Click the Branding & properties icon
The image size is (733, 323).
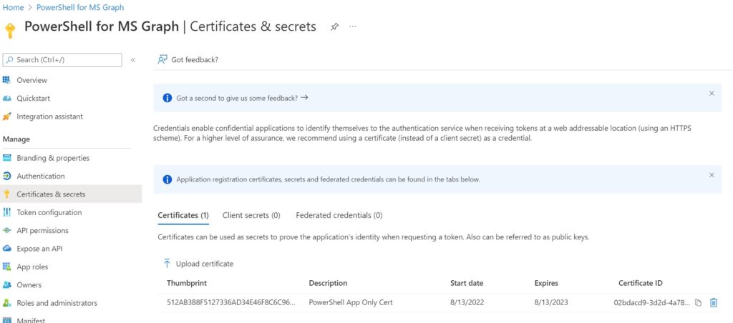(6, 158)
